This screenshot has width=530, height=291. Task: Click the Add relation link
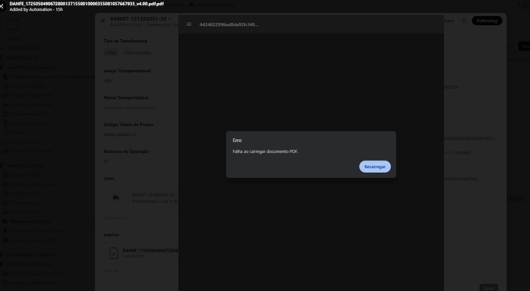coord(115,217)
